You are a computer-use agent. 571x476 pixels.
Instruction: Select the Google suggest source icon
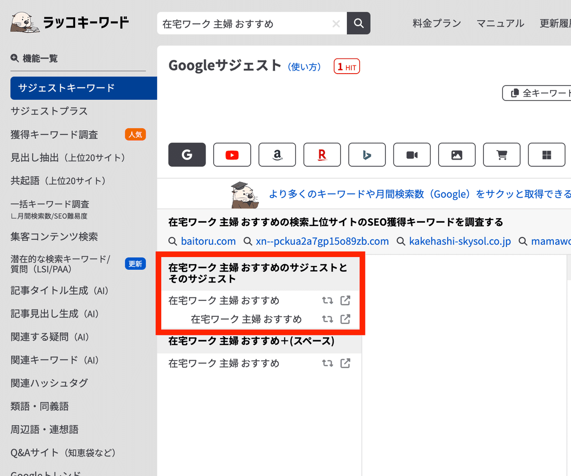187,154
